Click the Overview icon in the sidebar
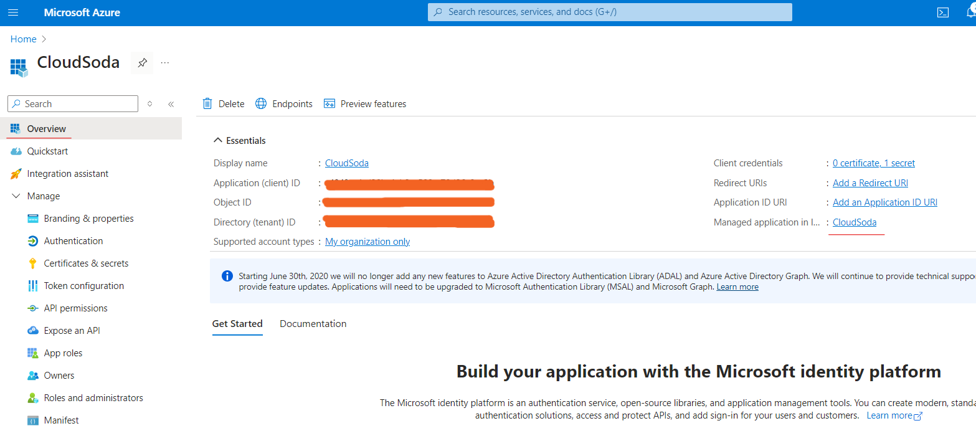The height and width of the screenshot is (436, 976). coord(16,128)
